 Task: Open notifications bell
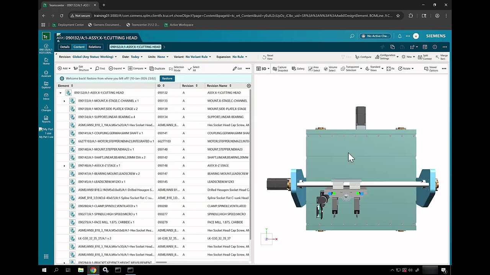[x=400, y=36]
